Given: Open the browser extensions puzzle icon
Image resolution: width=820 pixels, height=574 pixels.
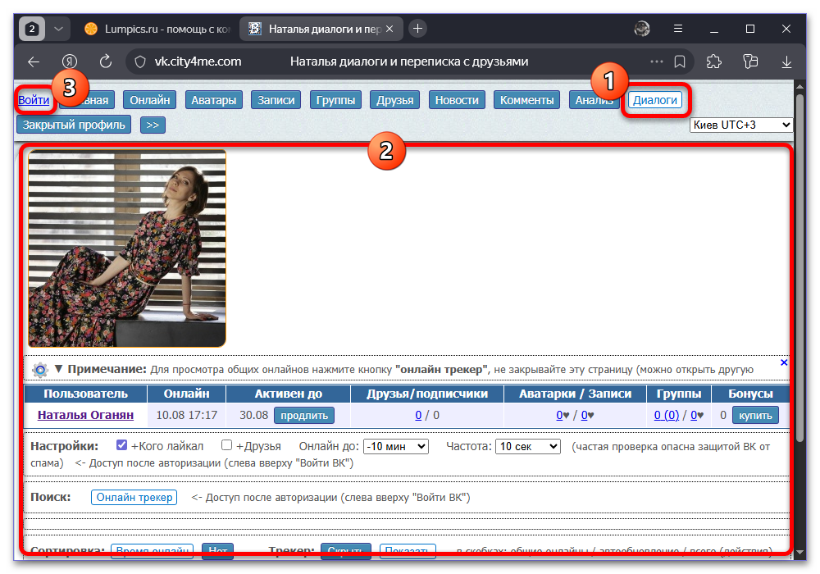Looking at the screenshot, I should 714,61.
